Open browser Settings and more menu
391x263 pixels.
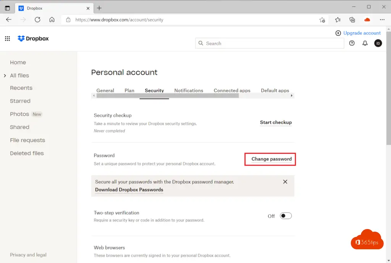[x=382, y=19]
